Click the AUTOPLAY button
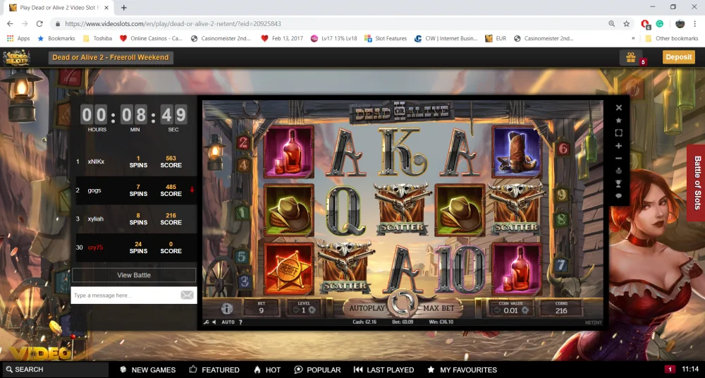Screen dimensions: 705x378 coord(367,308)
